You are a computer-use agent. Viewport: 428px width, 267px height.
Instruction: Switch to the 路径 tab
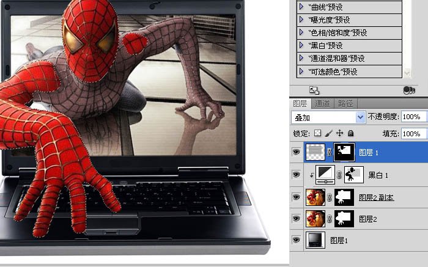(x=345, y=104)
